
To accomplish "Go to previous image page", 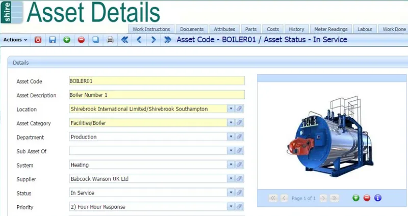I will point(284,198).
